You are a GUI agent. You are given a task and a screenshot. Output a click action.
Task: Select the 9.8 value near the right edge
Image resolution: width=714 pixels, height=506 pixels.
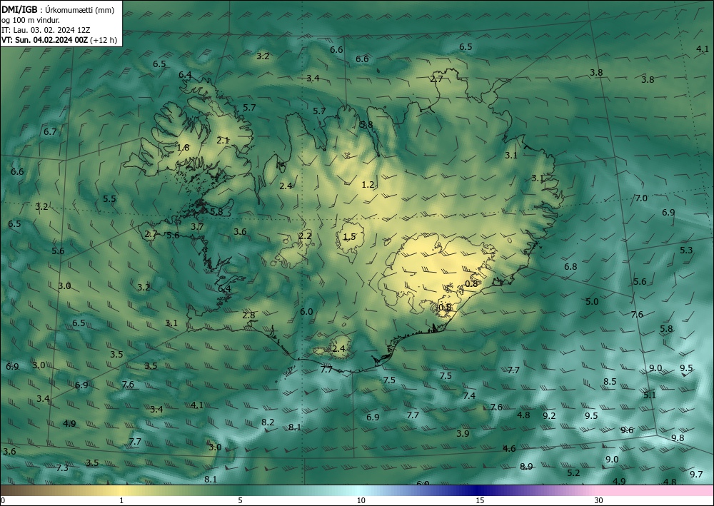point(678,437)
